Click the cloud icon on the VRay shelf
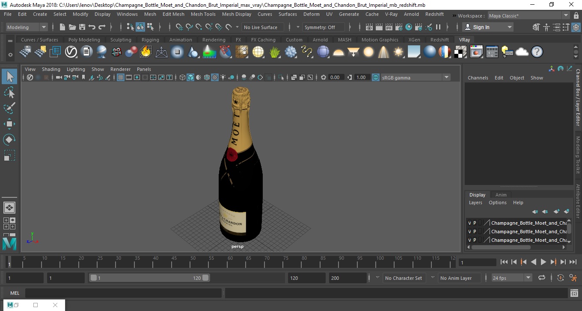Screen dimensions: 582x311 522,52
